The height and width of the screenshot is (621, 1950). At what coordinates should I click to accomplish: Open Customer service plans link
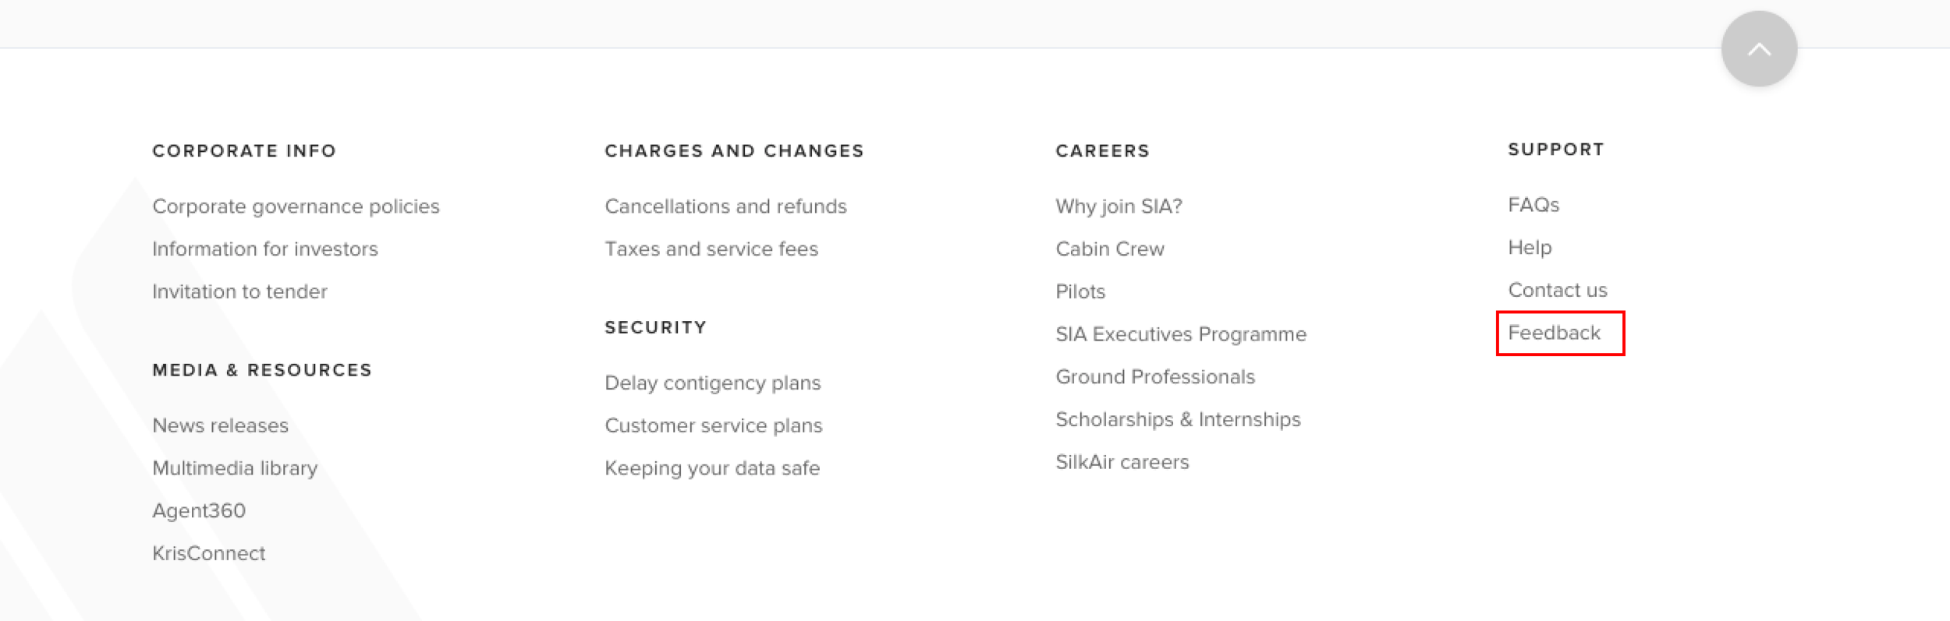tap(713, 425)
